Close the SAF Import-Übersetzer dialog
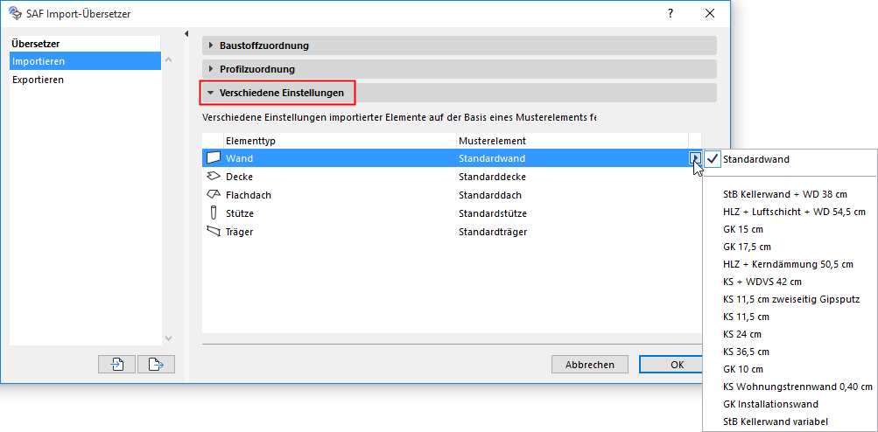This screenshot has height=432, width=878. click(710, 14)
